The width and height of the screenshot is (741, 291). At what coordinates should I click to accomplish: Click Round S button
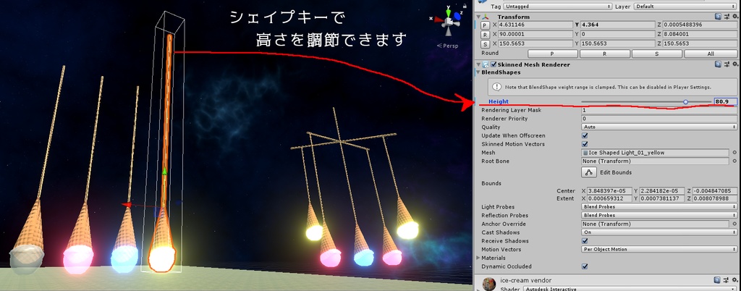657,54
